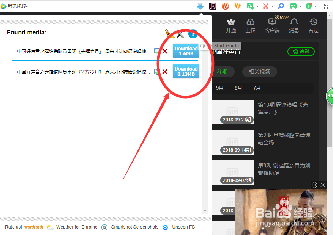
Task: Open 消息 notifications bell
Action: coord(294,22)
